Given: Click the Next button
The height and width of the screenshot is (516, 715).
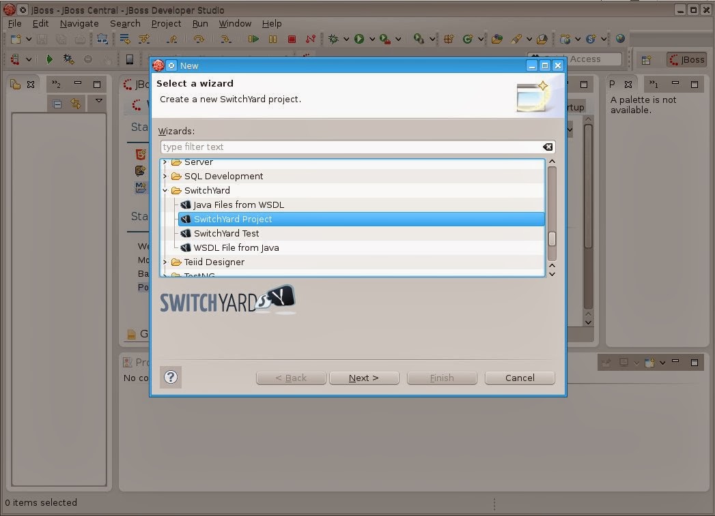Looking at the screenshot, I should [364, 378].
